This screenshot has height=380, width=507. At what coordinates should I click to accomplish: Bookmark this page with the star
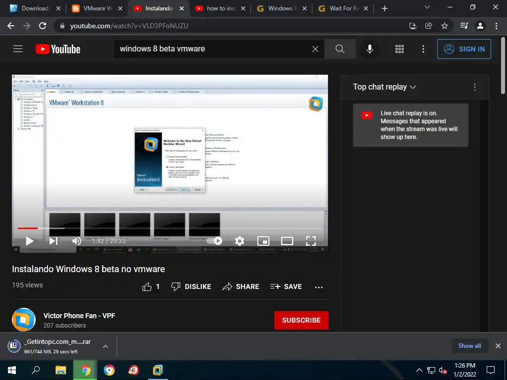pyautogui.click(x=445, y=26)
